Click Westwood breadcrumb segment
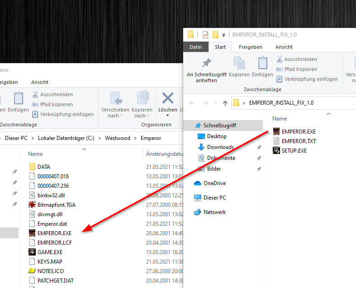This screenshot has height=288, width=356. (x=117, y=138)
